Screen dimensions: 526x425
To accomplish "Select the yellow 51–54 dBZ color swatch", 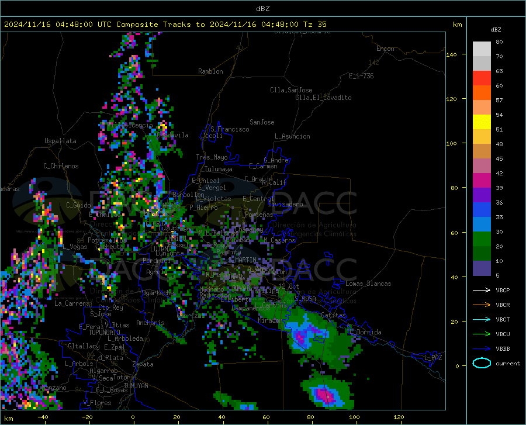I will coord(482,122).
